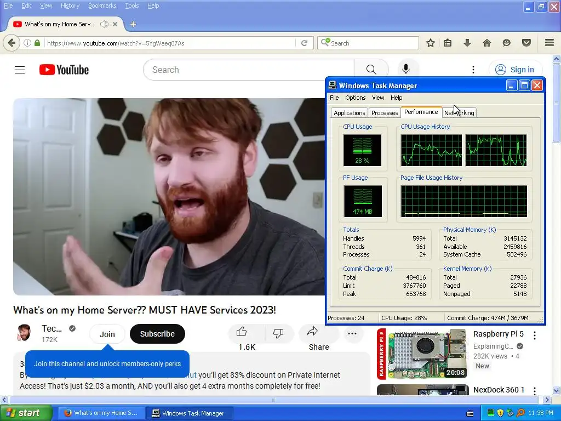Click the horizontal scrollbar right arrow
The width and height of the screenshot is (561, 421).
[547, 400]
